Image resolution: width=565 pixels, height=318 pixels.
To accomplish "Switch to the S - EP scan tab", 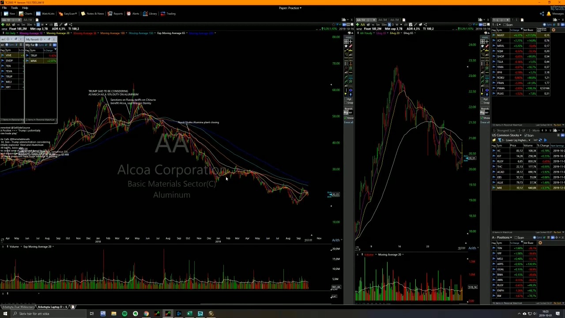I will [x=522, y=131].
